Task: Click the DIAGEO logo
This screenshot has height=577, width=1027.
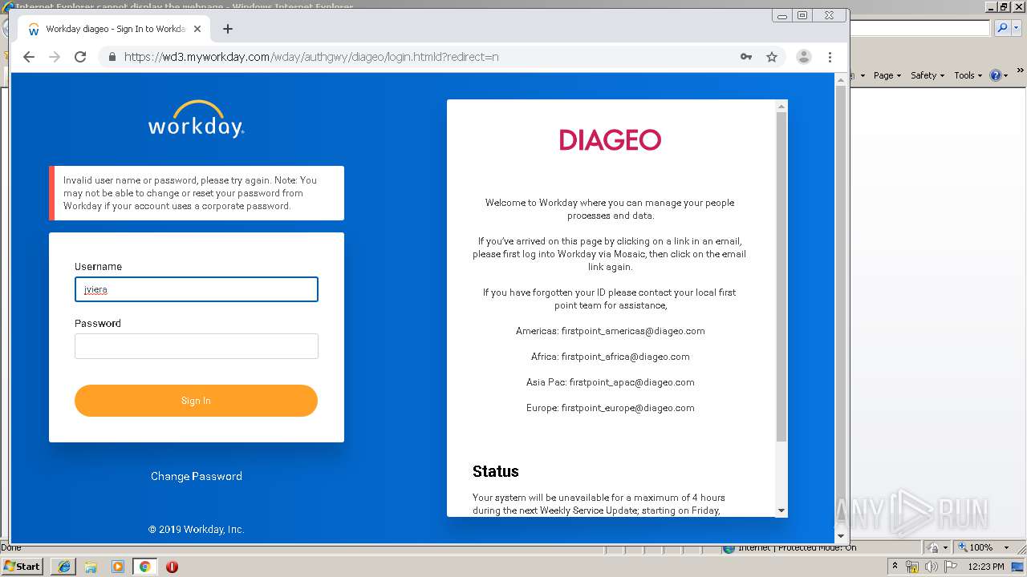Action: pyautogui.click(x=610, y=140)
